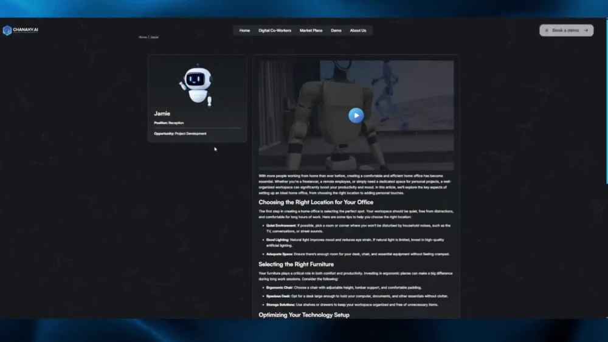Click the Storage Solutions bullet
The width and height of the screenshot is (608, 342).
click(351, 304)
